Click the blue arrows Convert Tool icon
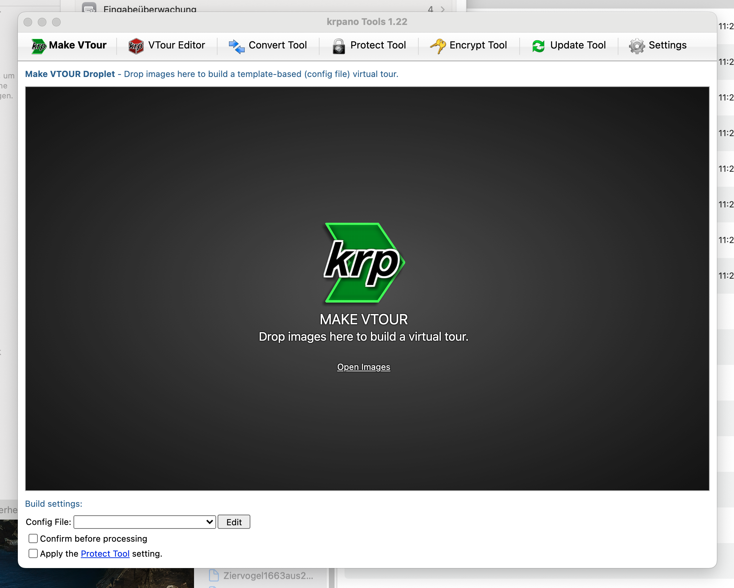The image size is (734, 588). 236,46
